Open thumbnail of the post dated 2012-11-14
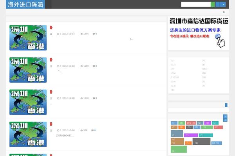This screenshot has height=156, width=235. 28,134
